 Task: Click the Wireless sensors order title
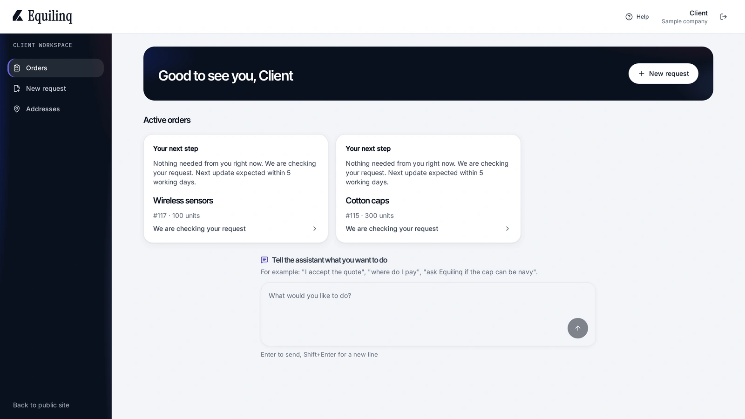tap(183, 201)
